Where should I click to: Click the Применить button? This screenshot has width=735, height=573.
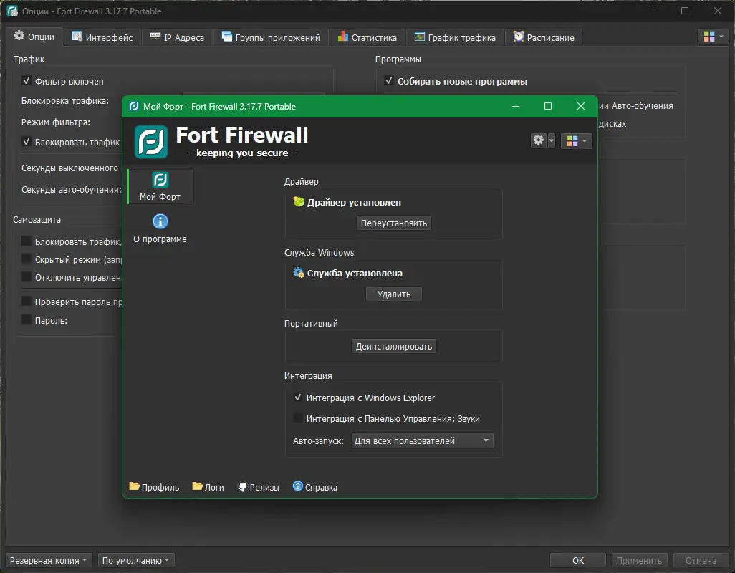[x=640, y=560]
